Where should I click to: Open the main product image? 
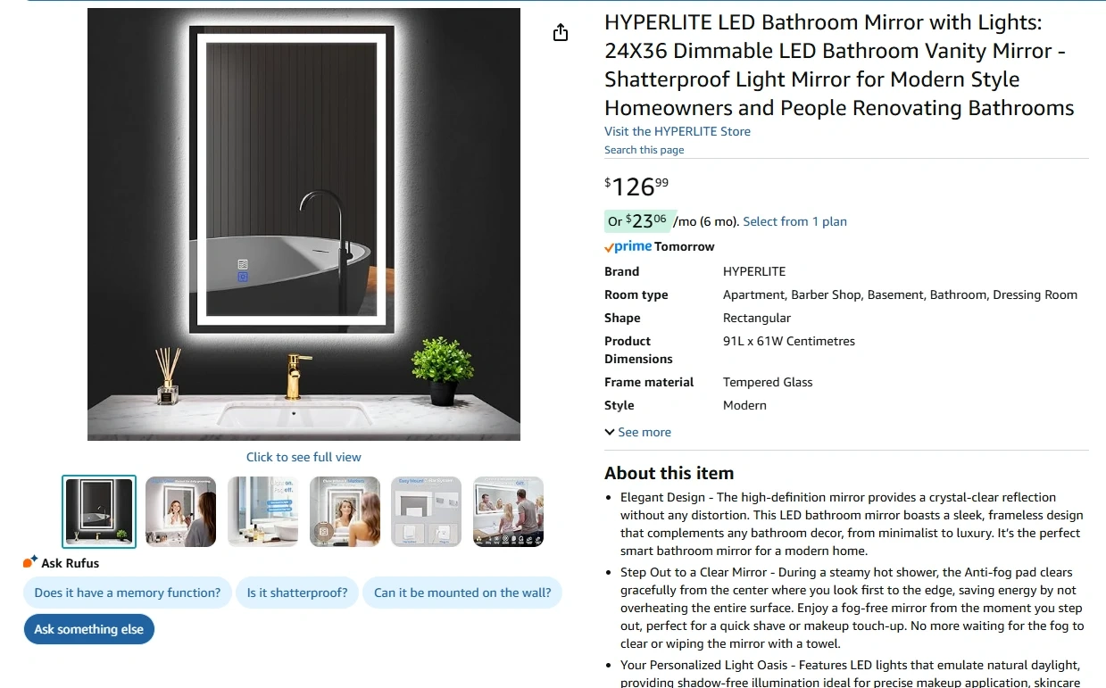coord(304,224)
